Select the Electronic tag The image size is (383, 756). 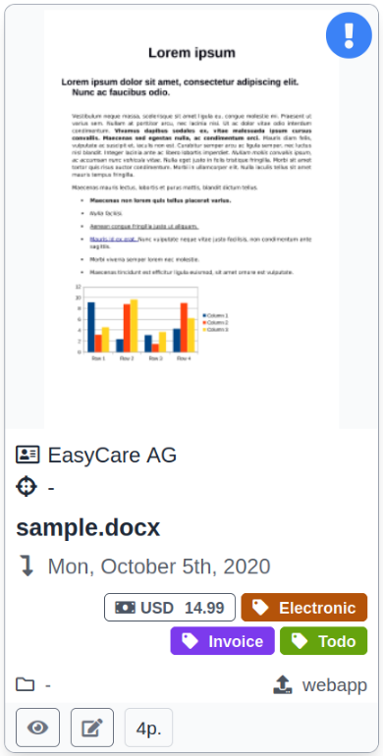tap(303, 608)
